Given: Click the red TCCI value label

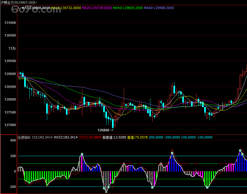Looking at the screenshot, I should 90,137.
